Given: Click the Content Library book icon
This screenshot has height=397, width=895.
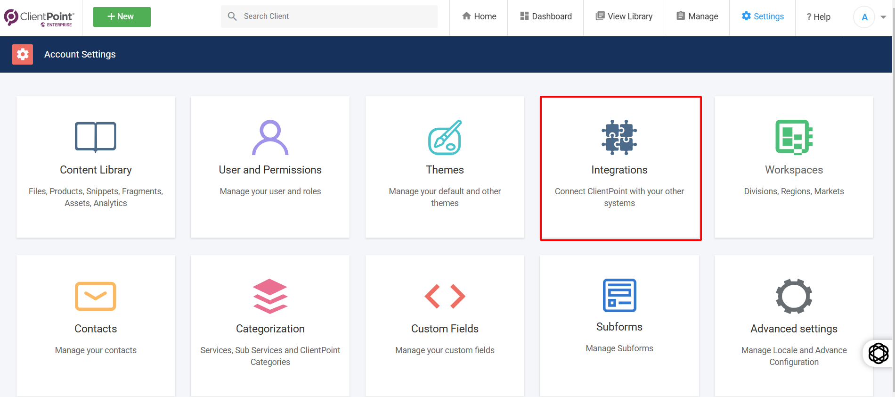Looking at the screenshot, I should click(x=96, y=137).
